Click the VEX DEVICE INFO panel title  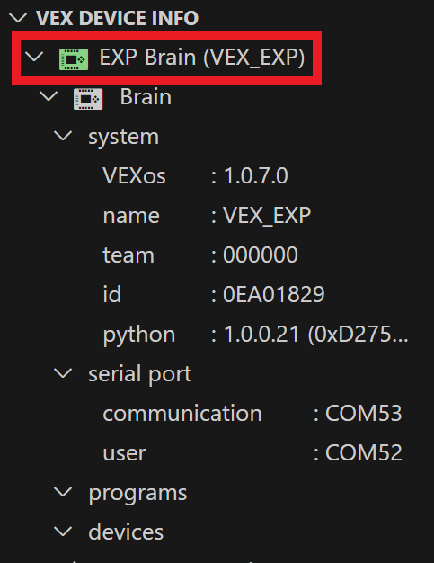(x=118, y=18)
